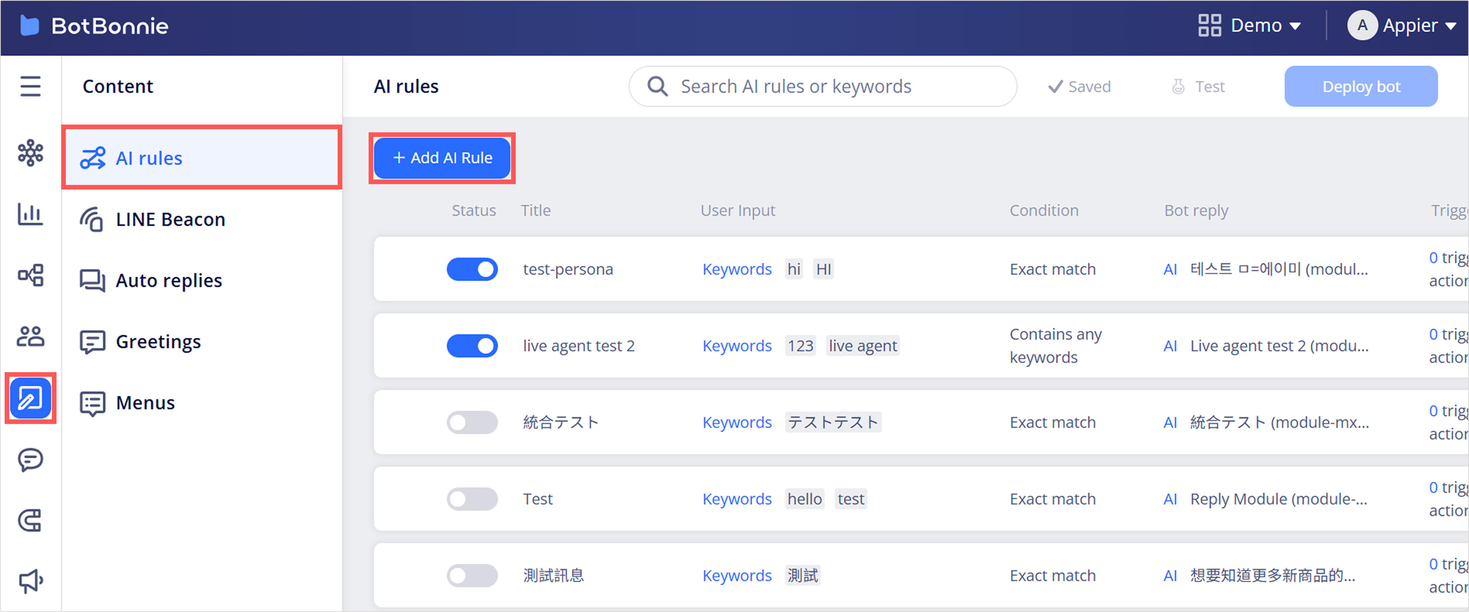
Task: Click Keywords link in 測試訊息 row
Action: [737, 576]
